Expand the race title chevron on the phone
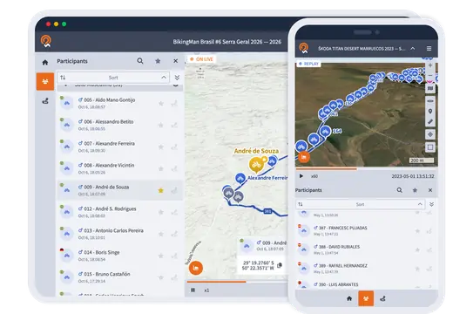The height and width of the screenshot is (314, 453). (413, 48)
